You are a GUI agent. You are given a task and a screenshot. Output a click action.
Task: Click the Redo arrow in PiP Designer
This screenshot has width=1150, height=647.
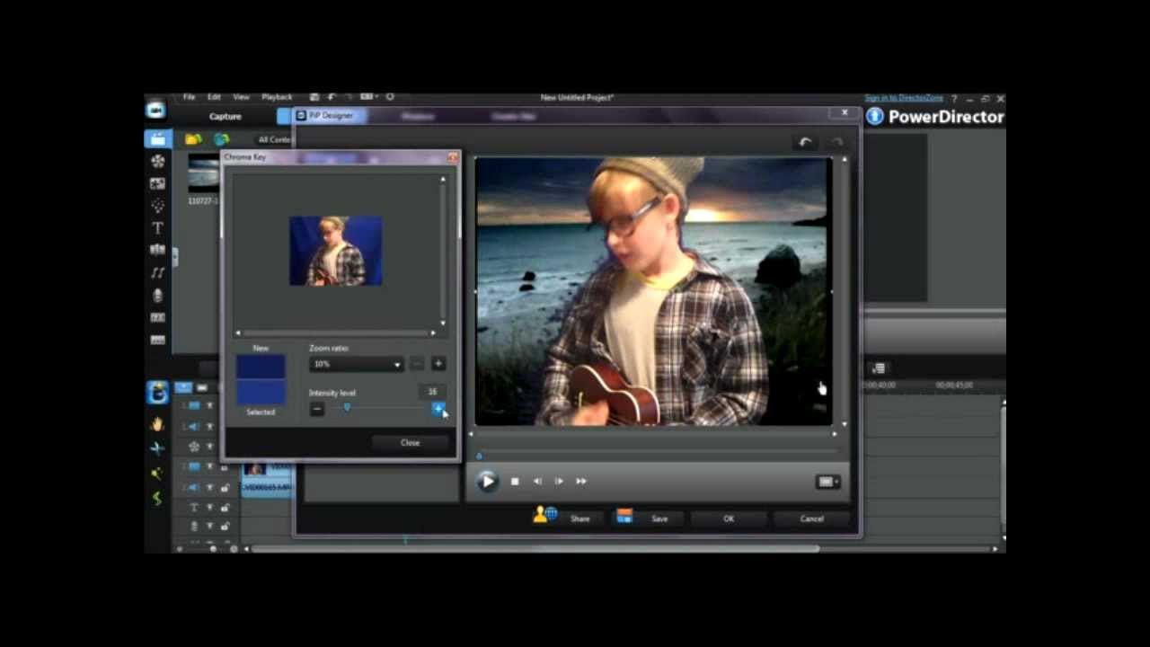pyautogui.click(x=836, y=142)
